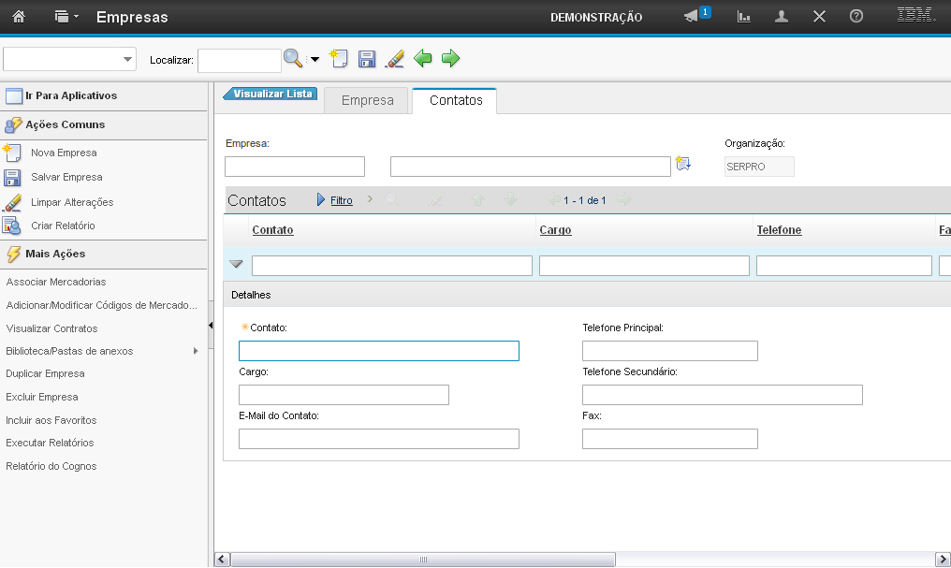This screenshot has height=568, width=951.
Task: Click the clear changes eraser icon
Action: click(395, 59)
